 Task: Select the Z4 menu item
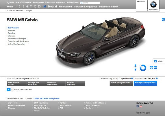40,7
